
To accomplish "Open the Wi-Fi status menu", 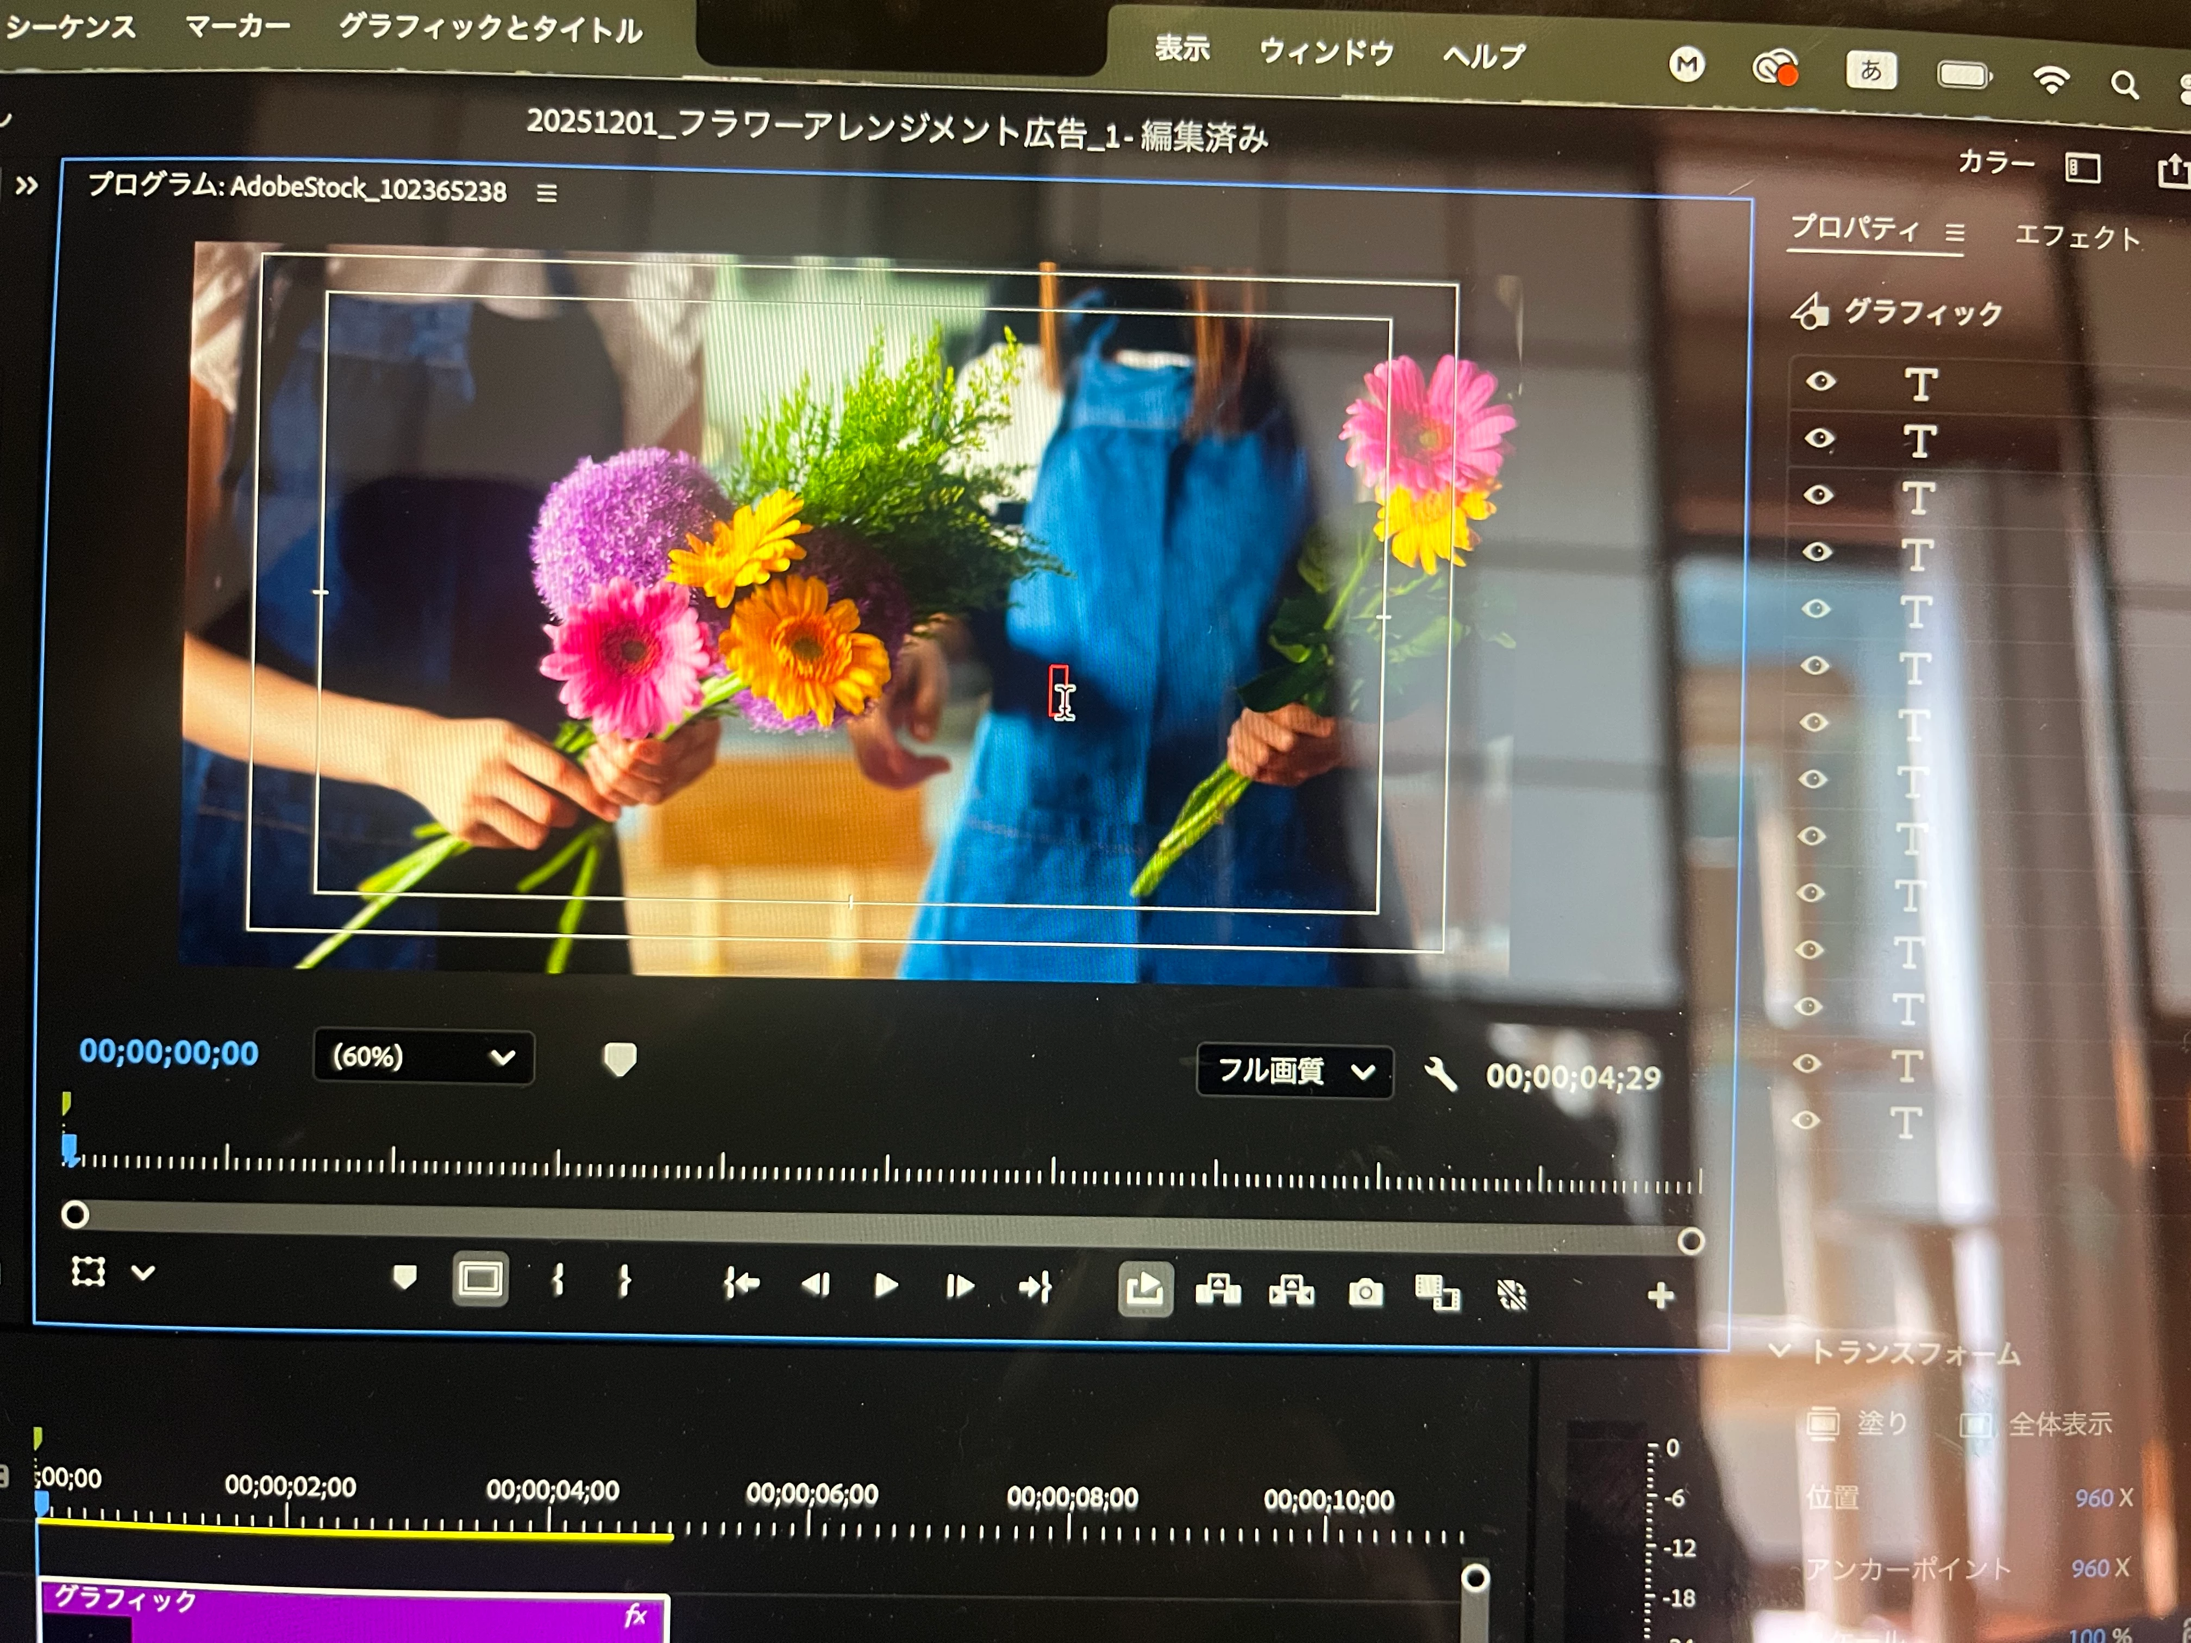I will pyautogui.click(x=2050, y=79).
